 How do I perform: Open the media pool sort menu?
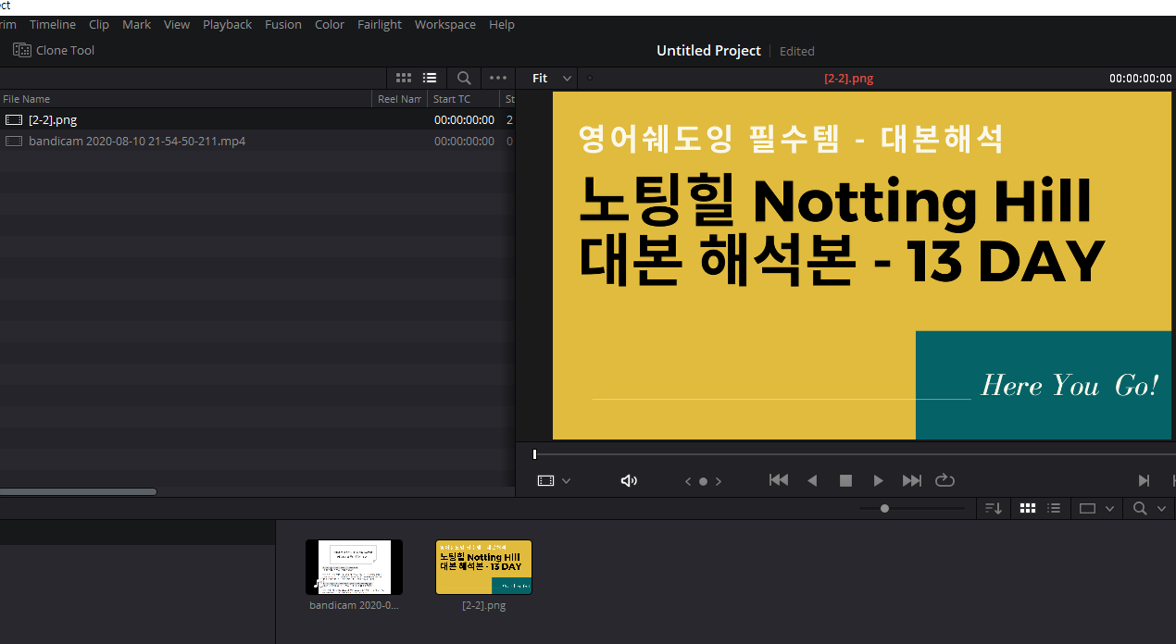[x=993, y=508]
